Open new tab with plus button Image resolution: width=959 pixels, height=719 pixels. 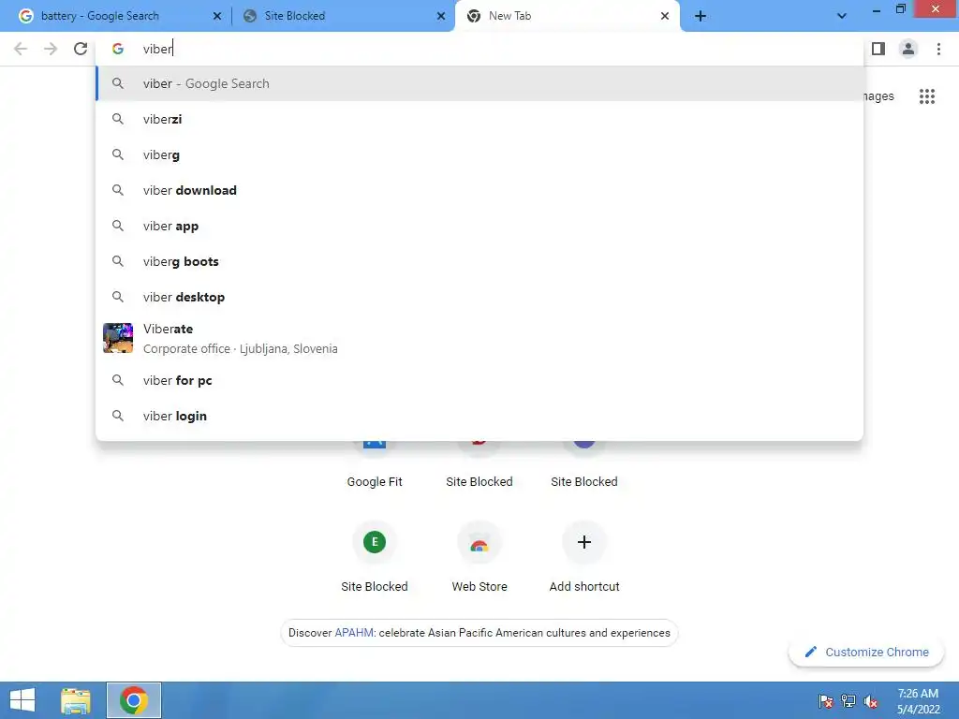(701, 16)
